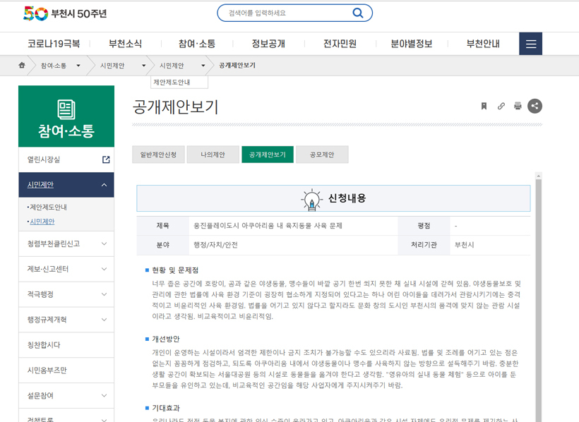Image resolution: width=579 pixels, height=422 pixels.
Task: Expand 행정규제개혁 sidebar section
Action: [x=66, y=320]
